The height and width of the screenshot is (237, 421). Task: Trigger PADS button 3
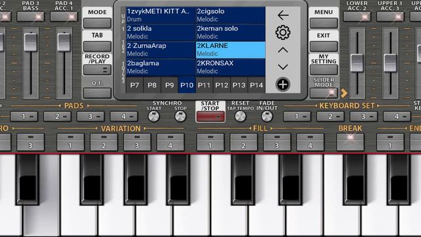pos(91,117)
